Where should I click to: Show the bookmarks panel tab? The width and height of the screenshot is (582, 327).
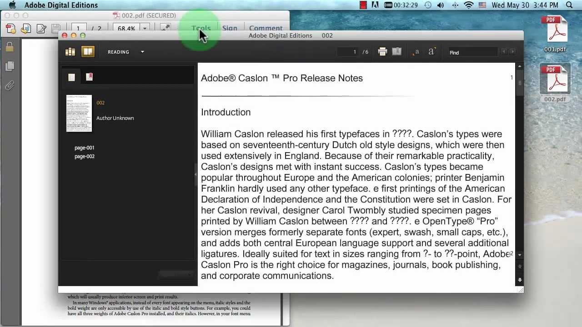[89, 77]
